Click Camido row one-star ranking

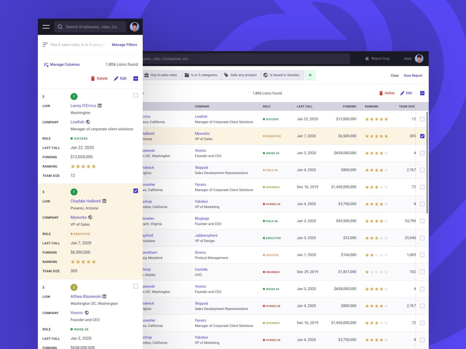tap(376, 272)
